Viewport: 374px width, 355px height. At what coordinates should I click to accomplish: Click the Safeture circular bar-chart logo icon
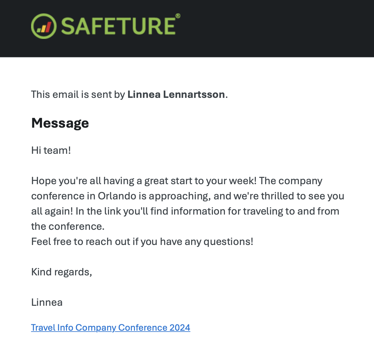coord(44,26)
